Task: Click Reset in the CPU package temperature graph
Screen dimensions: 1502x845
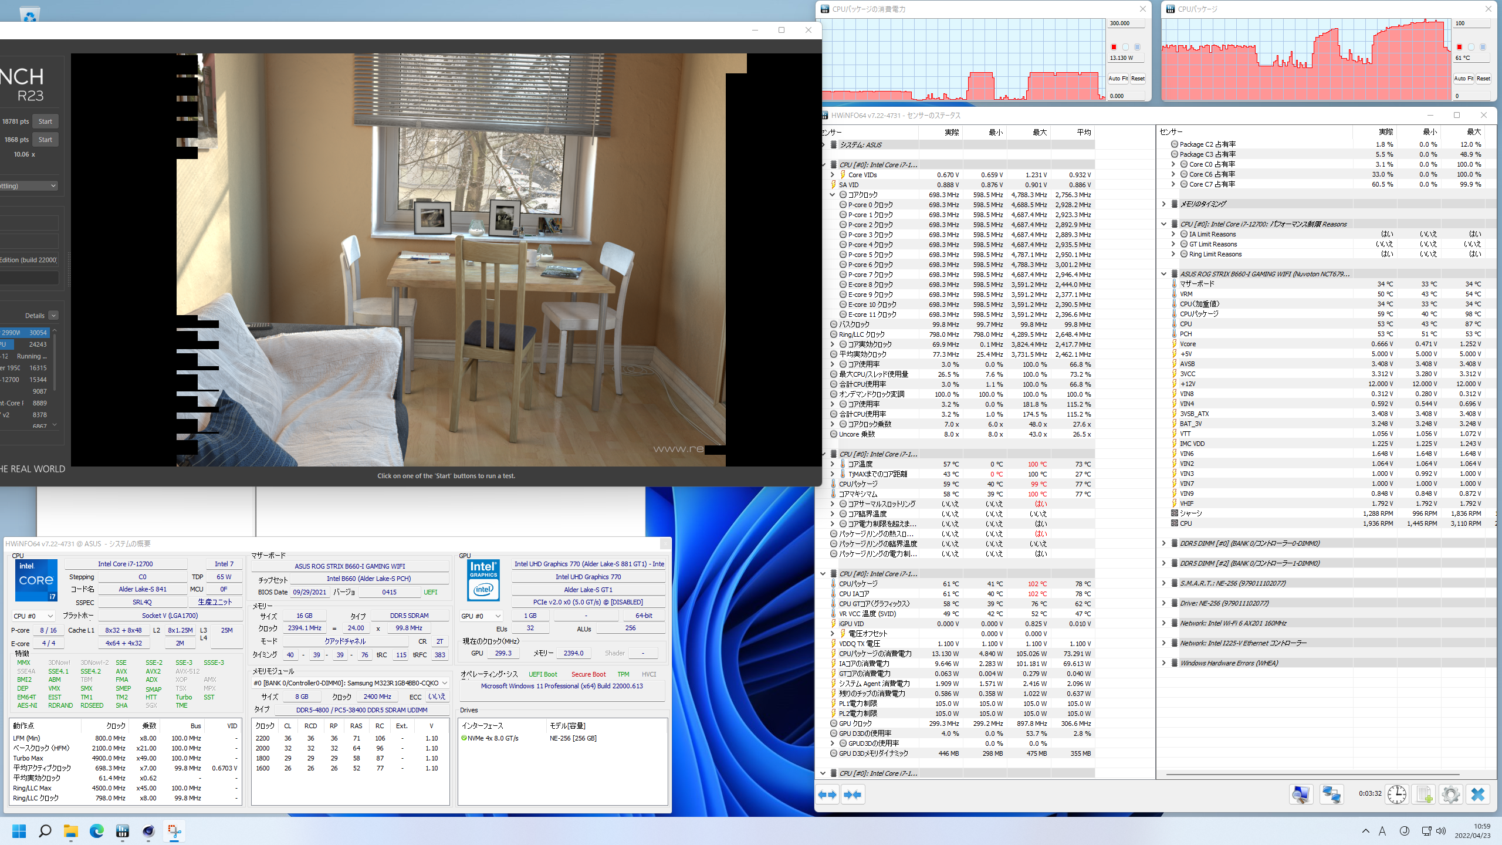Action: pos(1483,79)
